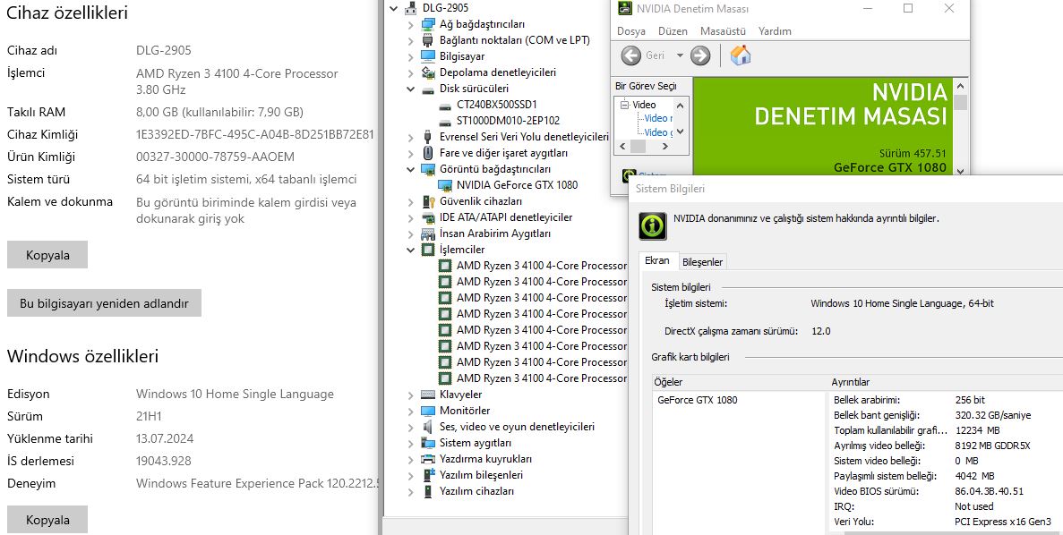Click the Video BIOS sürümü value
Viewport: 1063px width, 535px height.
click(x=989, y=491)
